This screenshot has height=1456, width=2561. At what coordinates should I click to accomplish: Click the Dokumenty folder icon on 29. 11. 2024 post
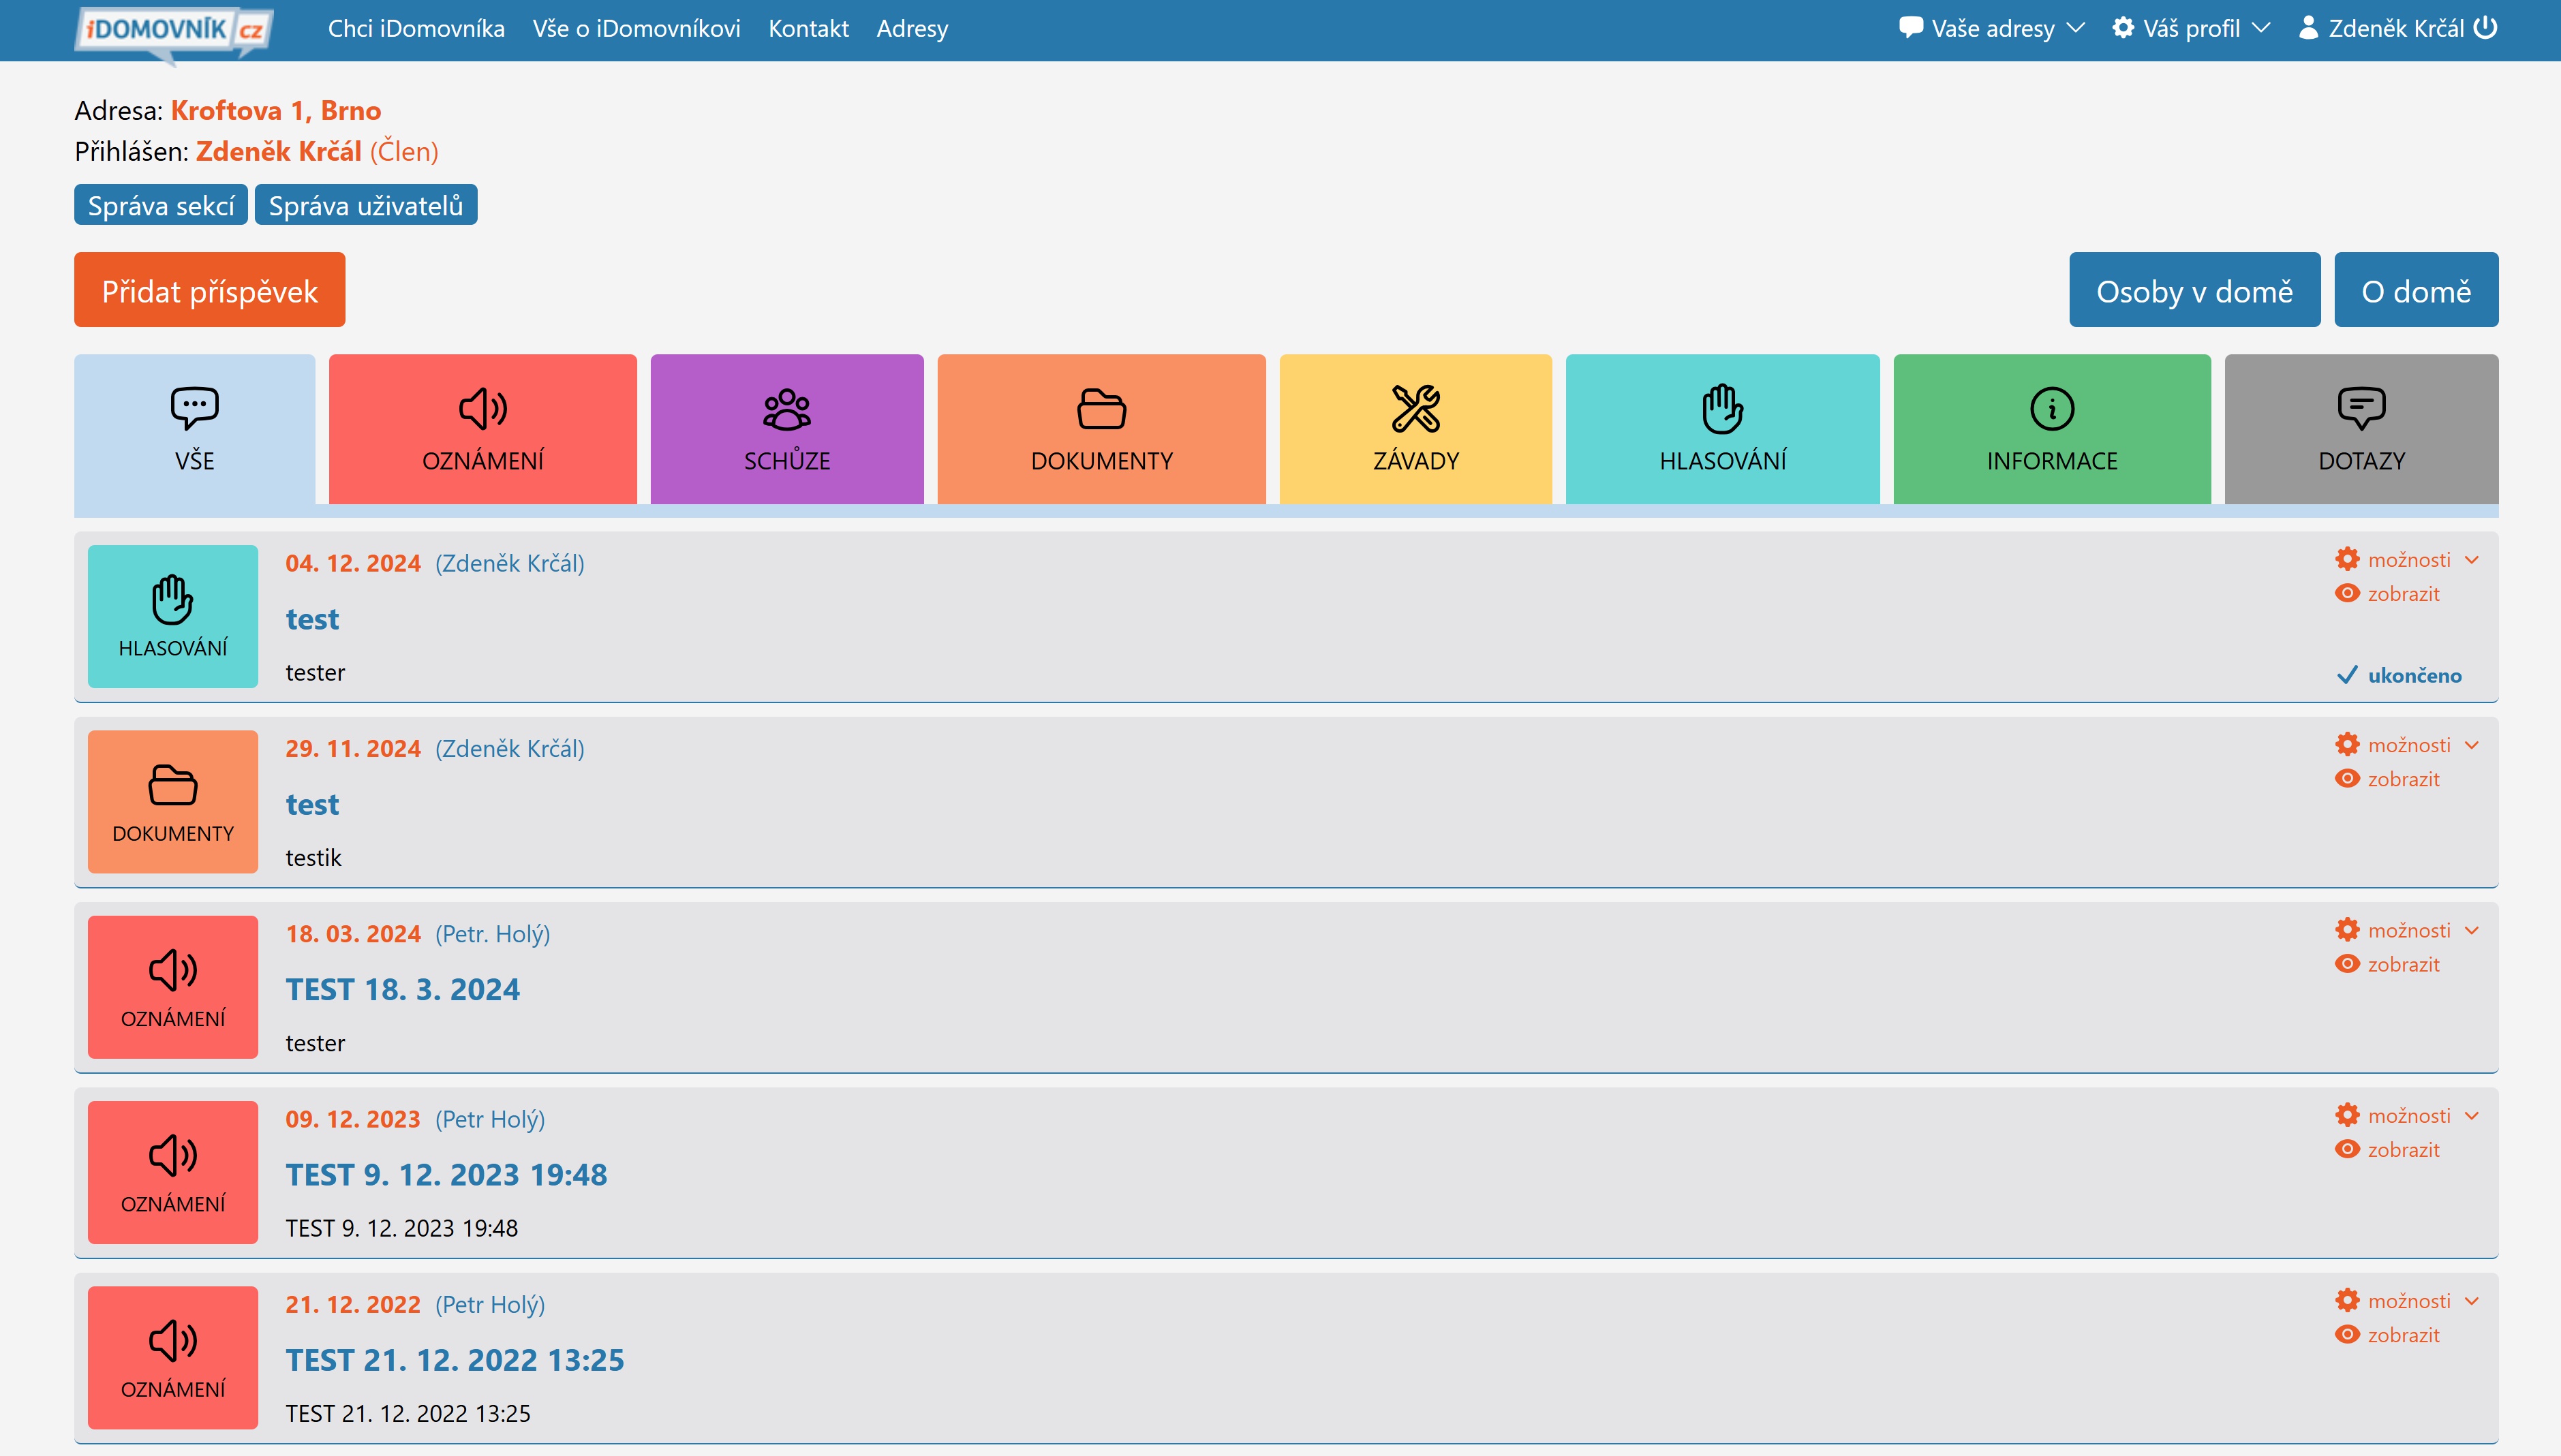pos(173,785)
